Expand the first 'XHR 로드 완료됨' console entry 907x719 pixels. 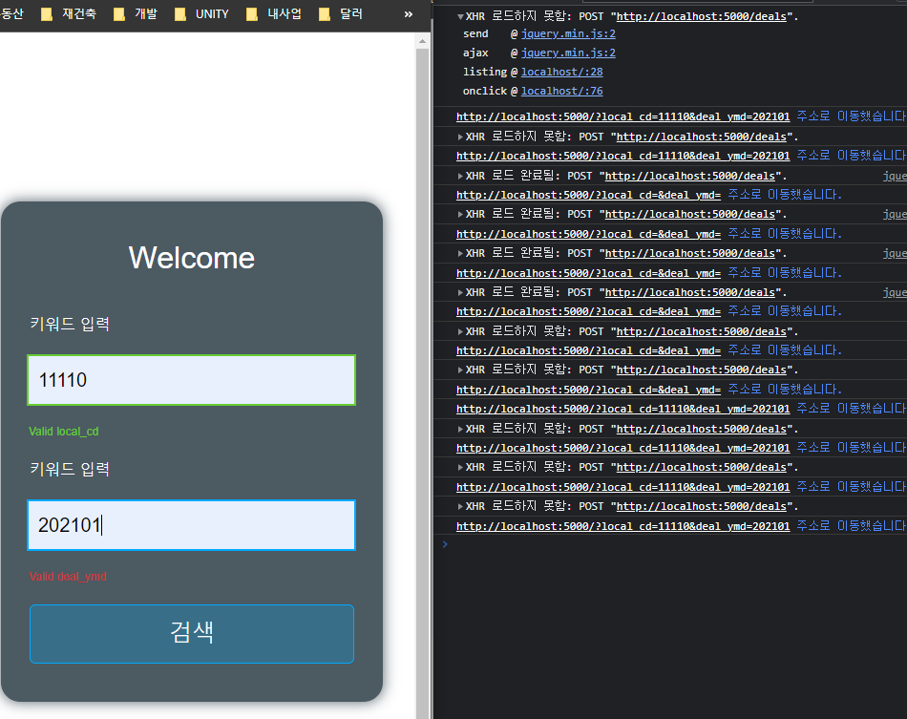tap(461, 176)
